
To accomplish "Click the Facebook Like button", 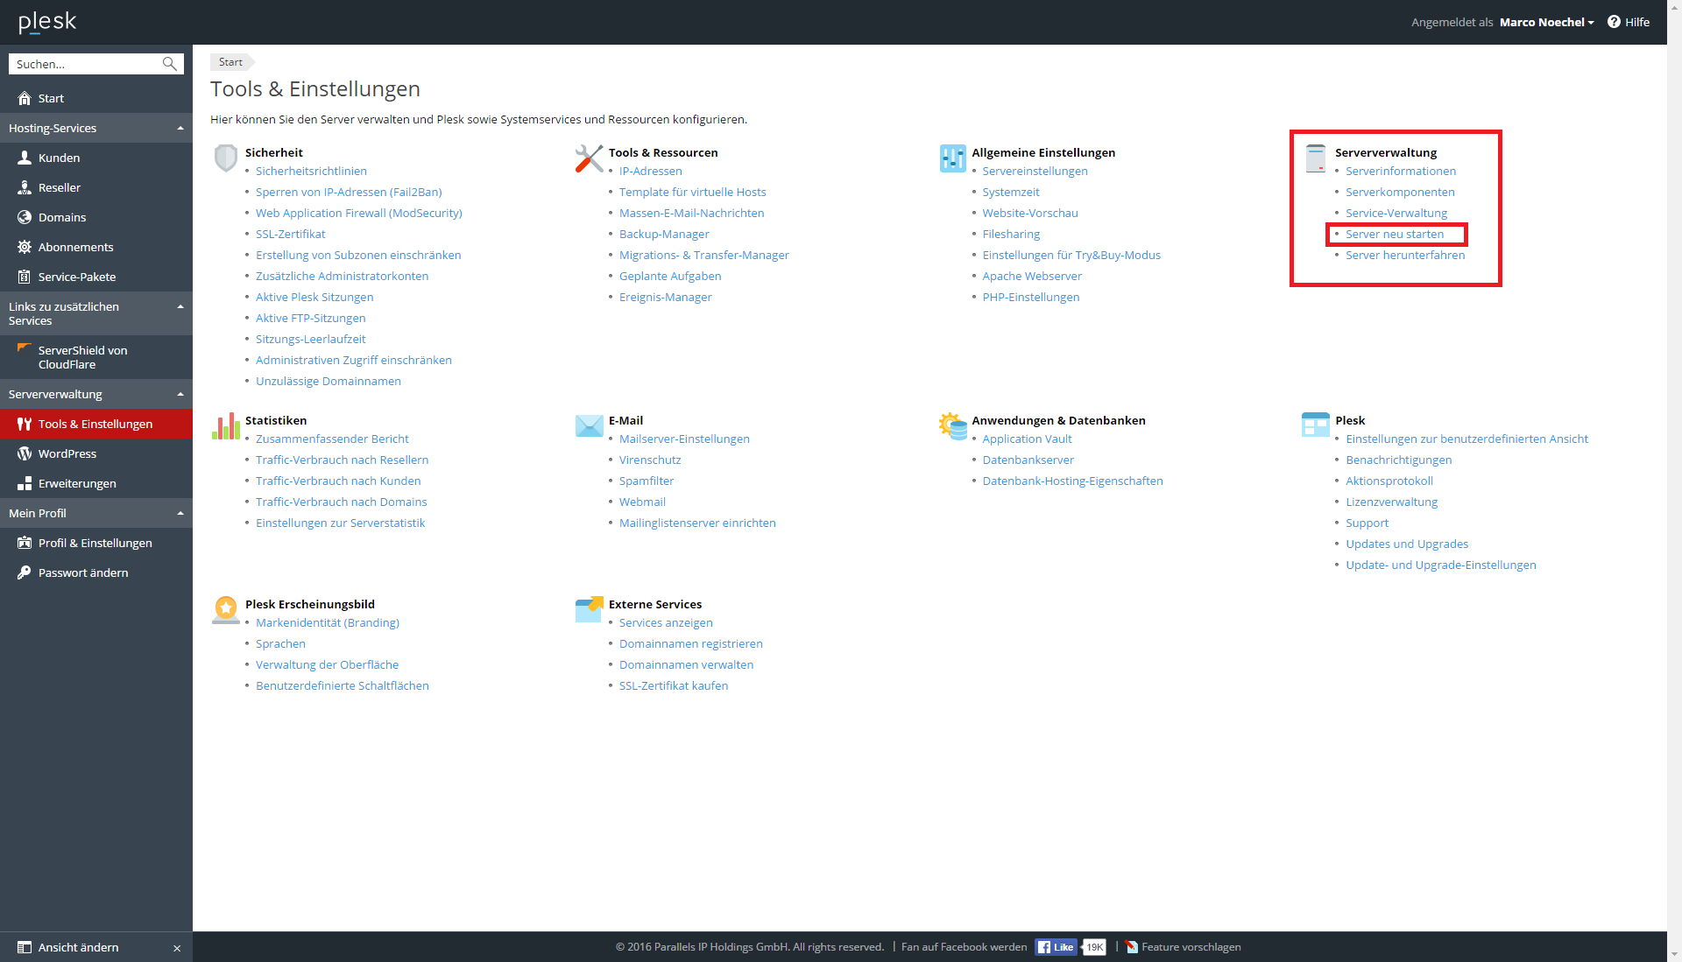I will tap(1056, 947).
